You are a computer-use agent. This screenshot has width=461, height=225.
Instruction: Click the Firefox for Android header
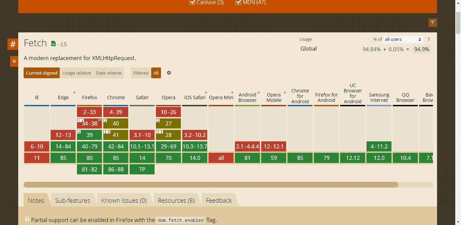[326, 97]
